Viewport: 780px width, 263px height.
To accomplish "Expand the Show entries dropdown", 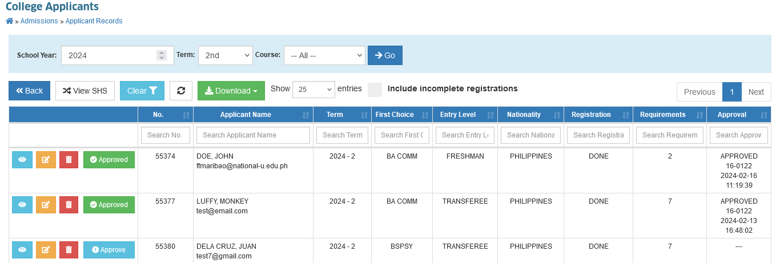I will tap(313, 90).
